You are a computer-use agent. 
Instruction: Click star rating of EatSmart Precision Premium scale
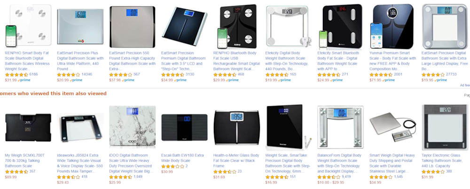click(172, 74)
